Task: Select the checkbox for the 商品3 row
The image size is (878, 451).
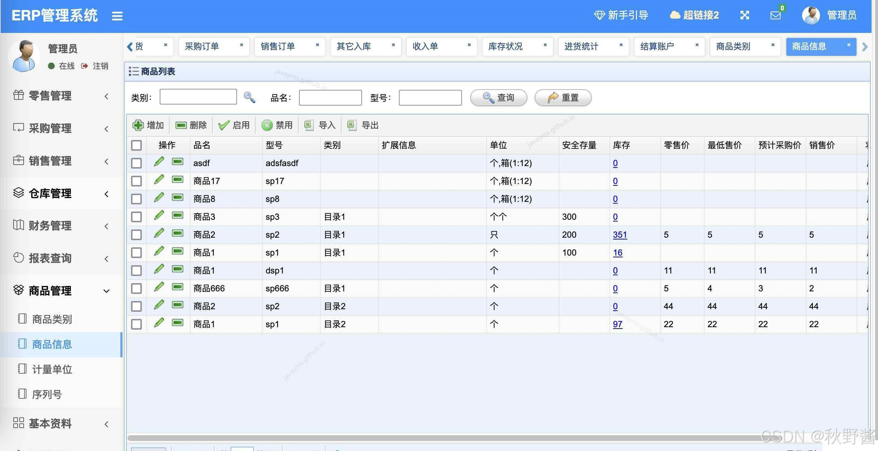Action: [136, 217]
